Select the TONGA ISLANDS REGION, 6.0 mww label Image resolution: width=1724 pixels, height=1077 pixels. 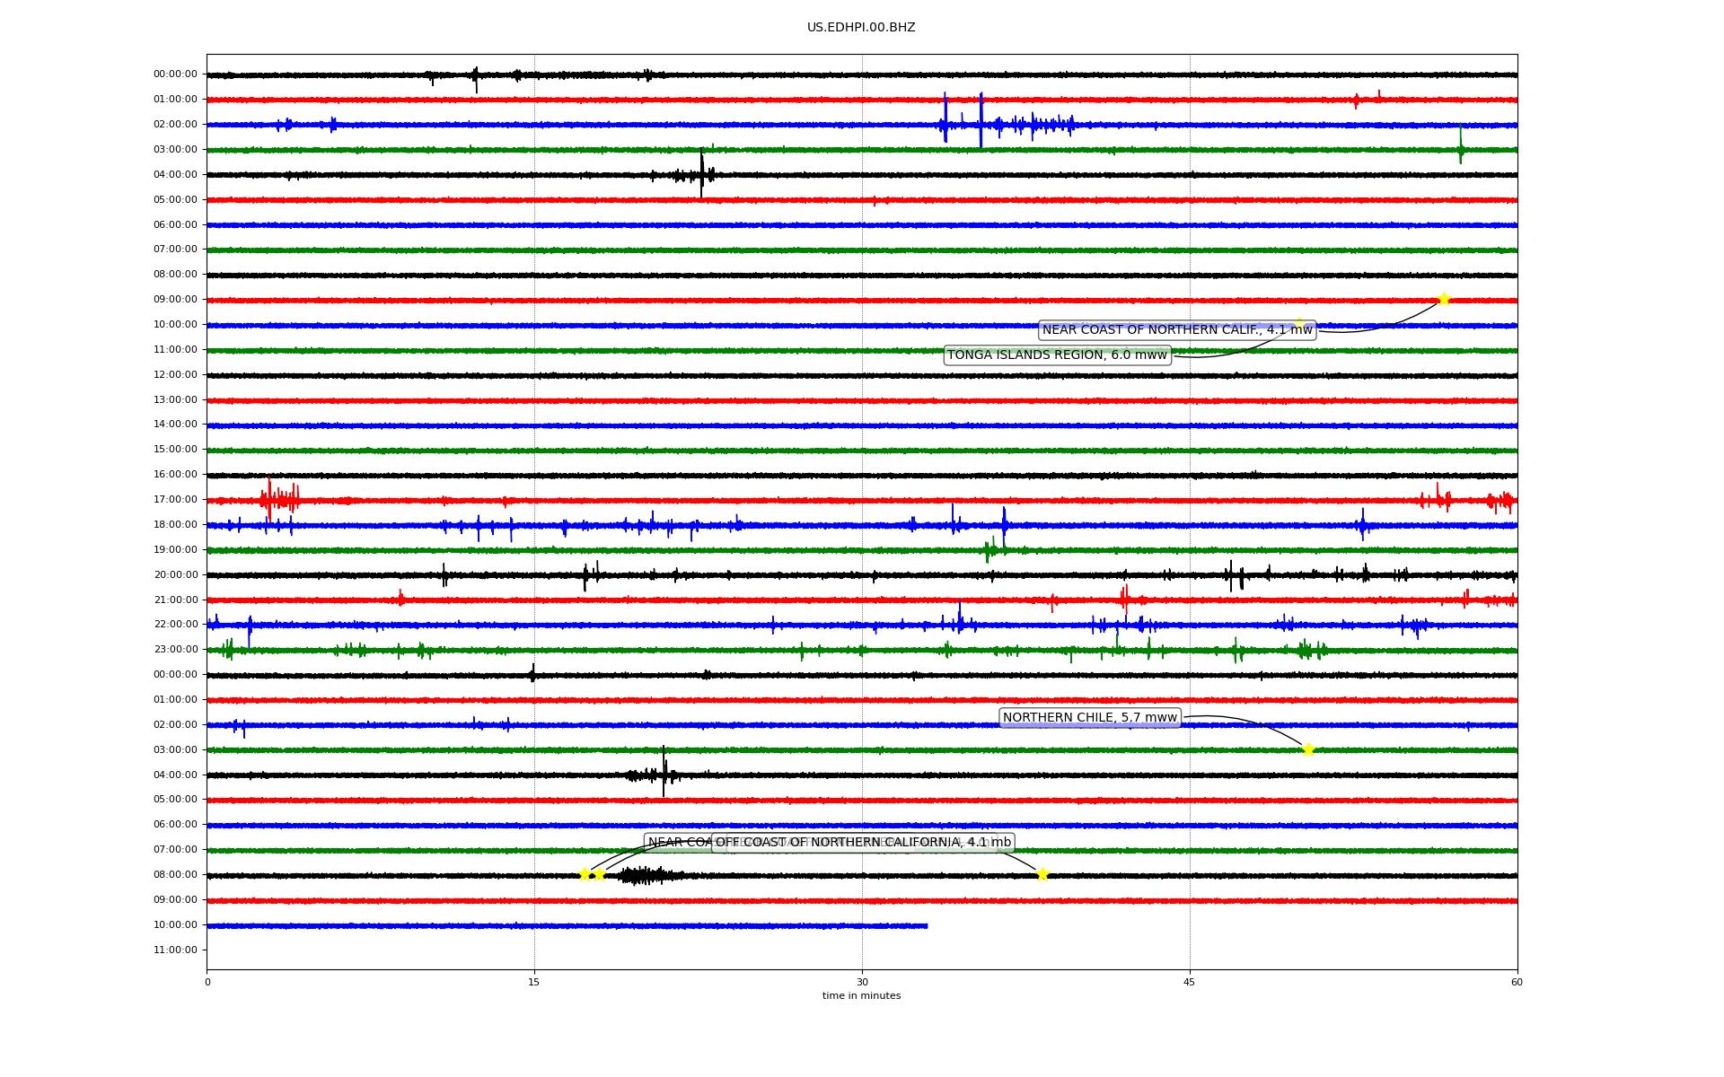(1057, 355)
